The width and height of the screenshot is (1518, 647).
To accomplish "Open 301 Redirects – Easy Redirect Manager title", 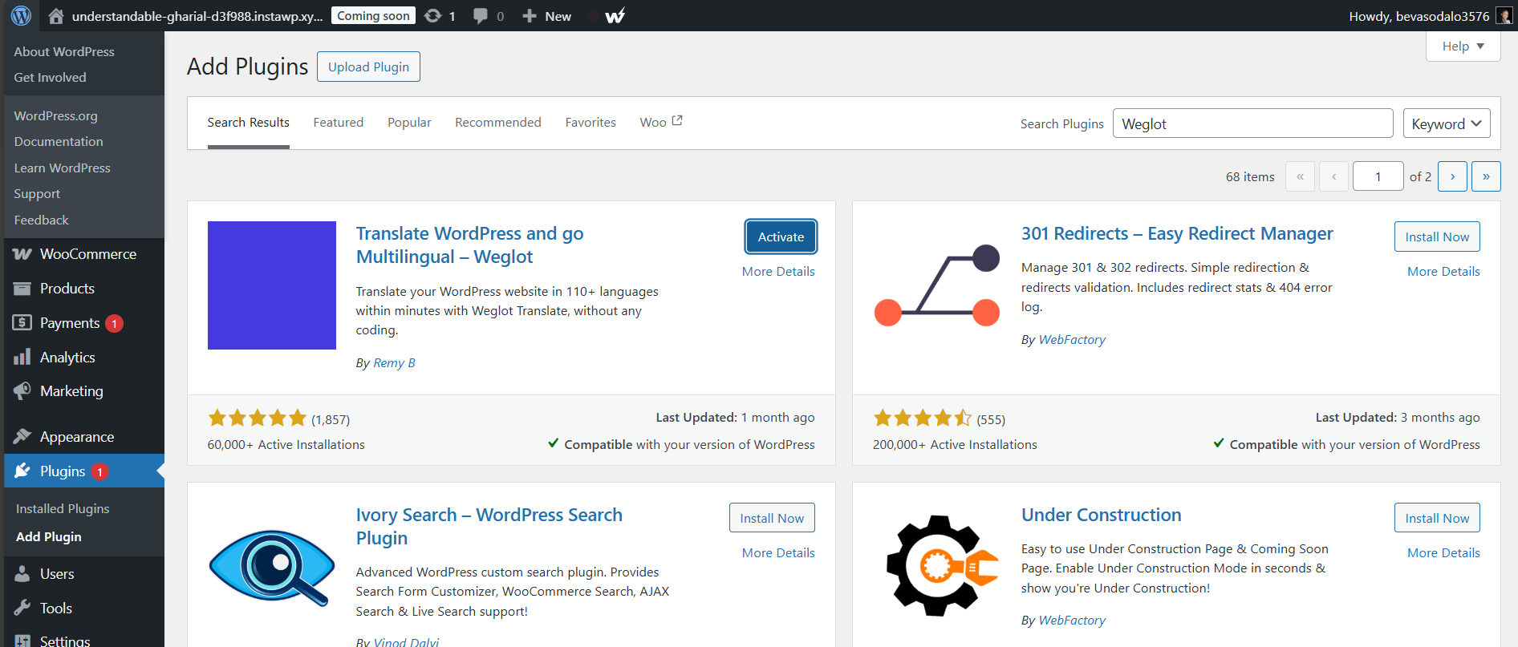I will point(1177,233).
